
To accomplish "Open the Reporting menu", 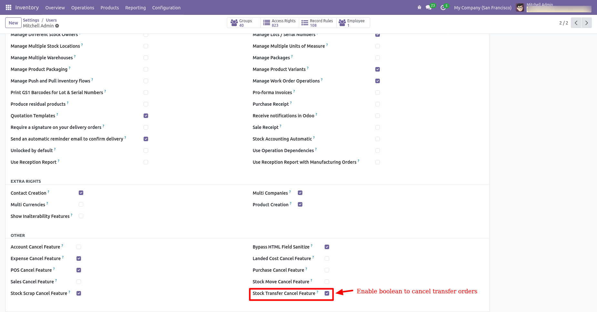I will 136,8.
